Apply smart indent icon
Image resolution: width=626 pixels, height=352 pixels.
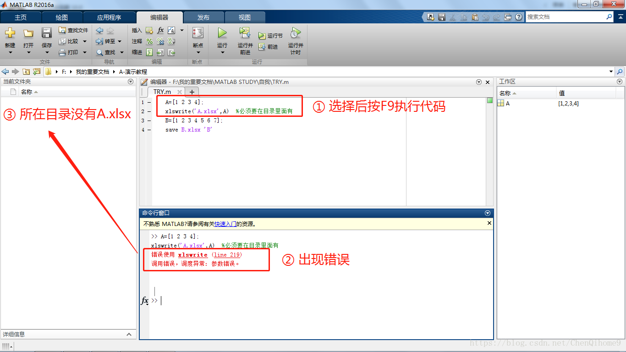click(149, 52)
